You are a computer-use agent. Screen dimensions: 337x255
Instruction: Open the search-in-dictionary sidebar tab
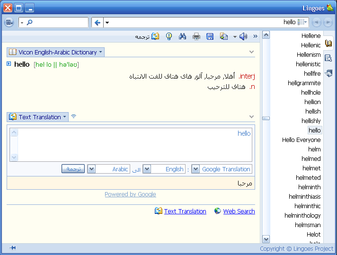328,58
